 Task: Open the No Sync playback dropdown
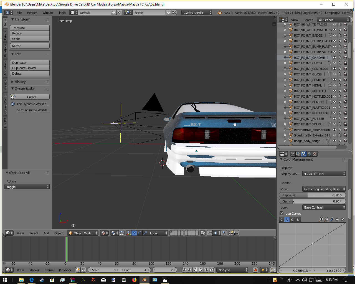232,270
